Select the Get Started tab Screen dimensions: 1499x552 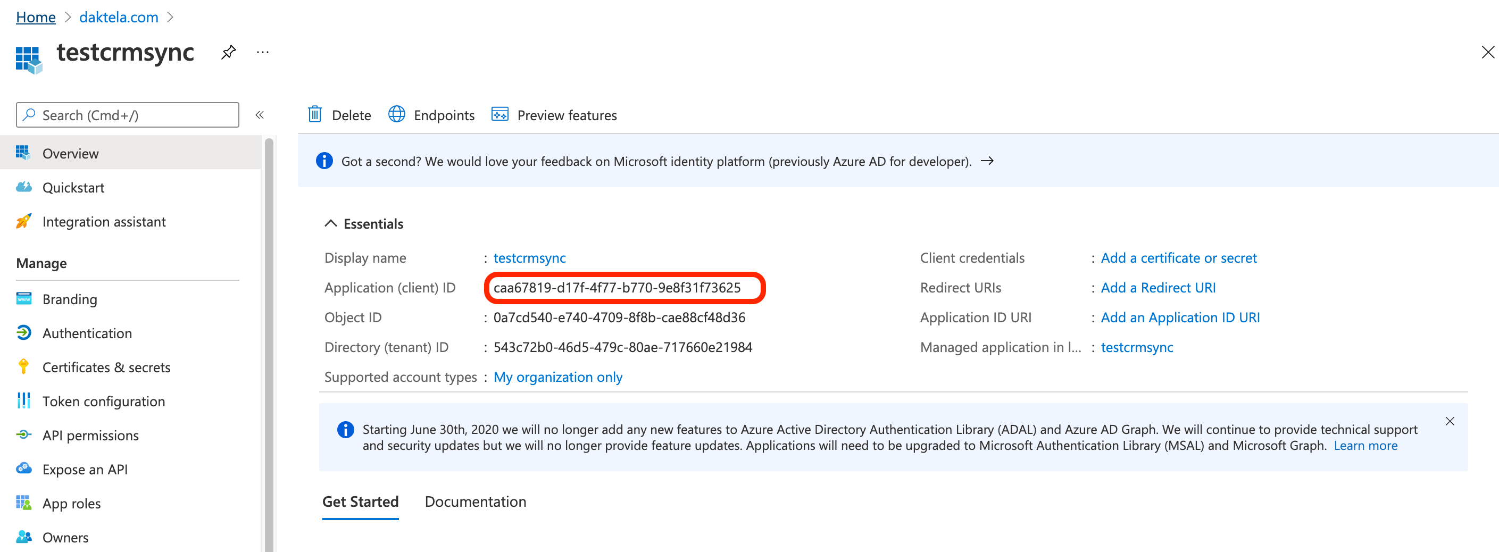coord(360,501)
